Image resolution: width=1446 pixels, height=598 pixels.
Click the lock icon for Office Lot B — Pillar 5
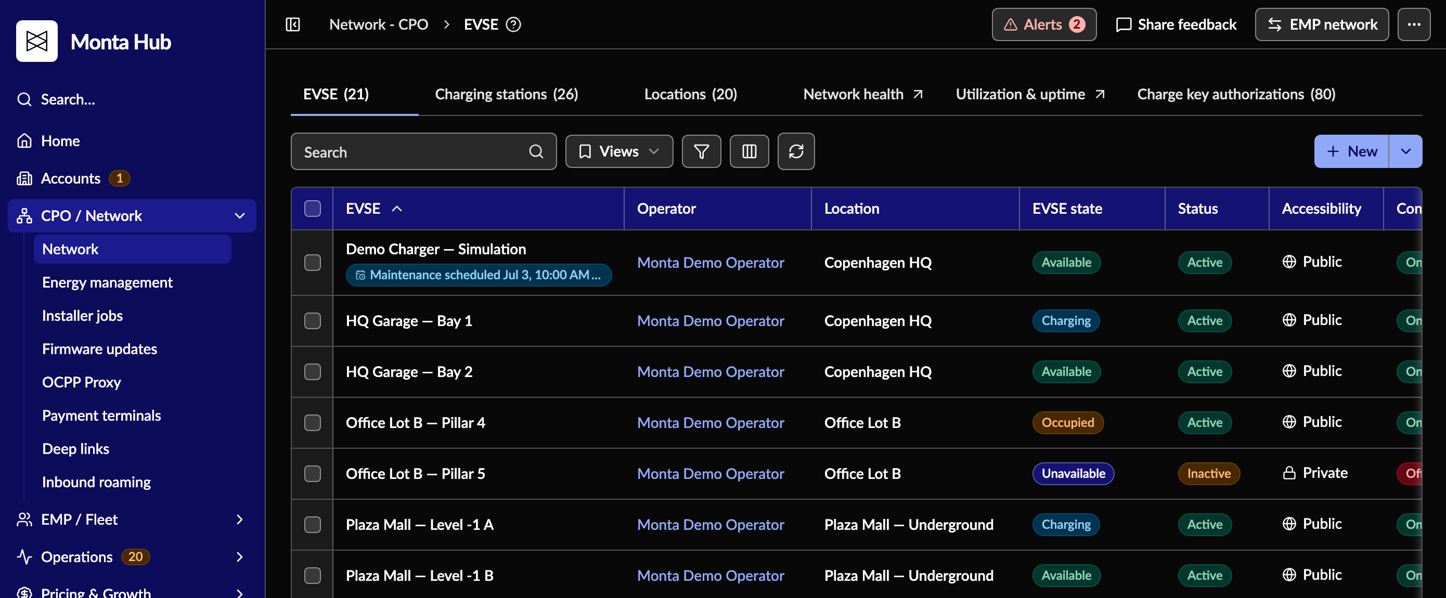point(1289,473)
